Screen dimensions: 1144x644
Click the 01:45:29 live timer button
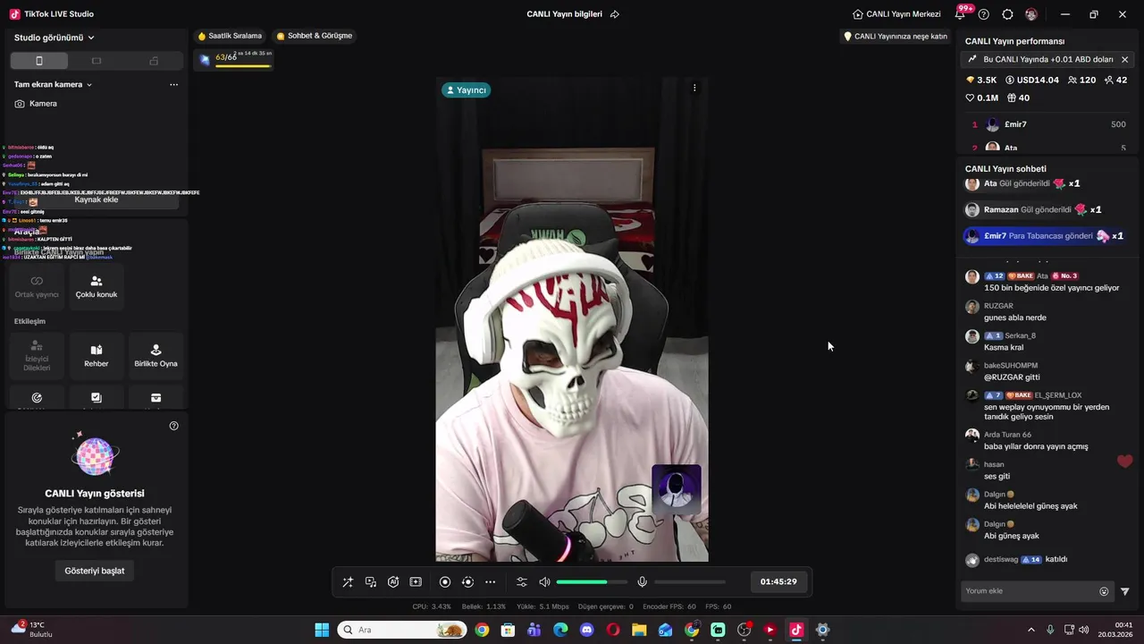(x=778, y=581)
